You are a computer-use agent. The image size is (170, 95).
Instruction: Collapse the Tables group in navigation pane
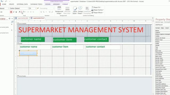click(x=12, y=24)
